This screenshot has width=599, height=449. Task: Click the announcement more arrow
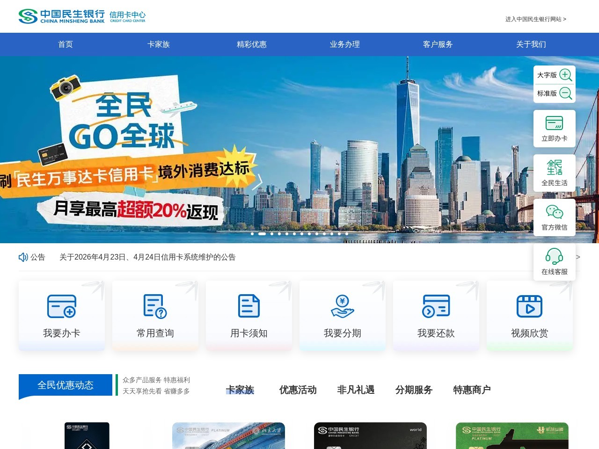[578, 257]
